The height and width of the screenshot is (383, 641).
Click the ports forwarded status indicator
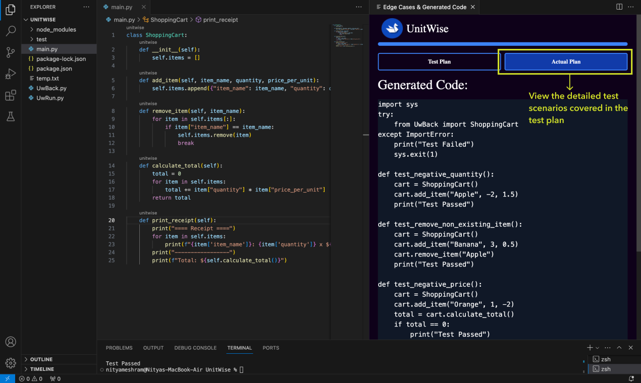tap(55, 378)
